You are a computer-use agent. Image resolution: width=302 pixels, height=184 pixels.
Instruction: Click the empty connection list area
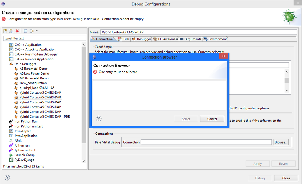(160, 96)
